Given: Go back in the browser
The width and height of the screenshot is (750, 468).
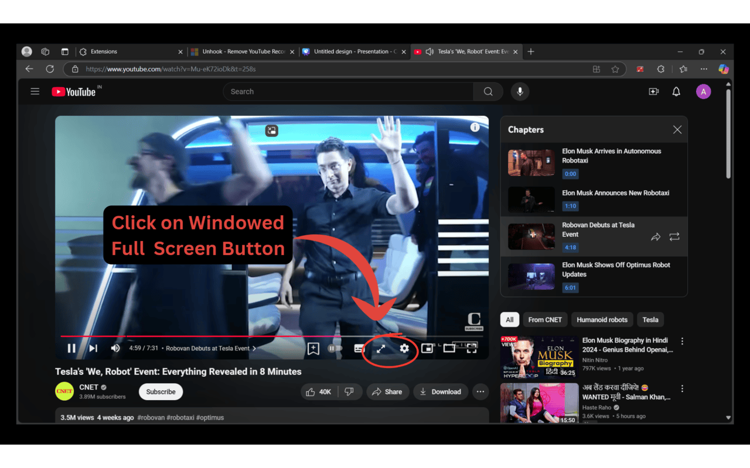Looking at the screenshot, I should [29, 69].
